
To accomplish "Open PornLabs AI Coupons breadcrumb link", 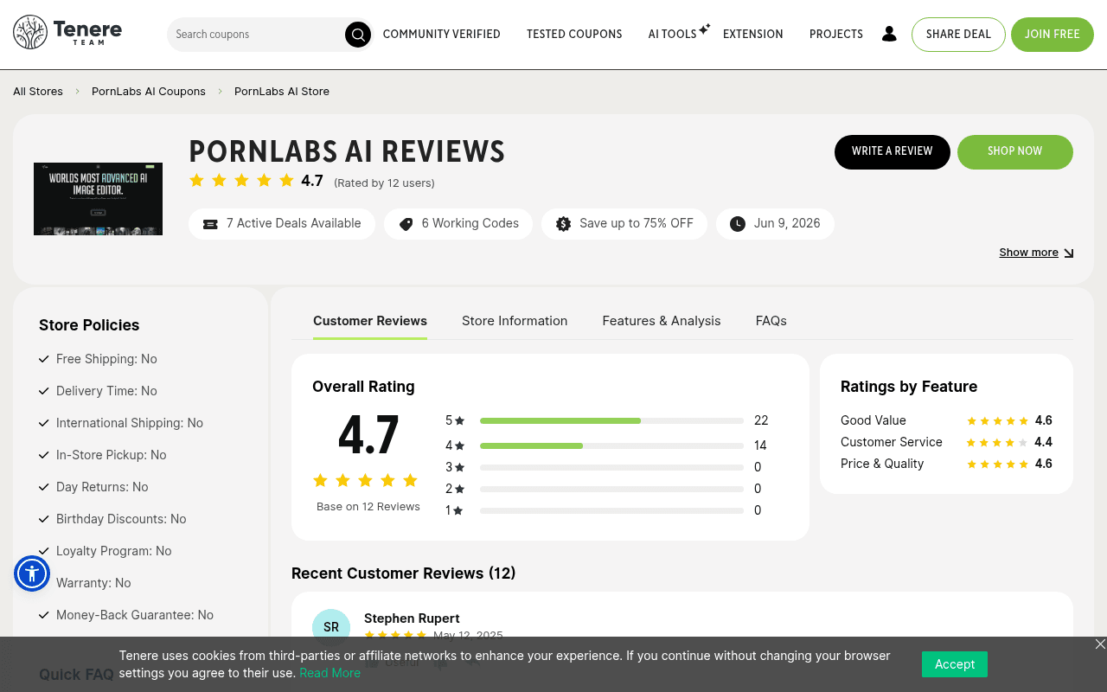I will pyautogui.click(x=149, y=91).
